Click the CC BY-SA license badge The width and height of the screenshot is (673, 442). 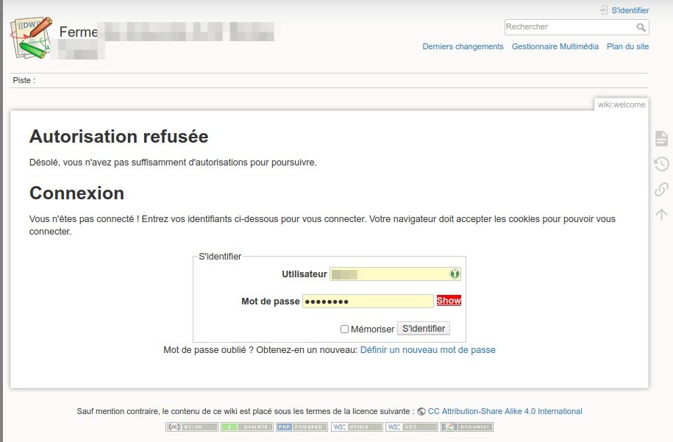(x=191, y=427)
